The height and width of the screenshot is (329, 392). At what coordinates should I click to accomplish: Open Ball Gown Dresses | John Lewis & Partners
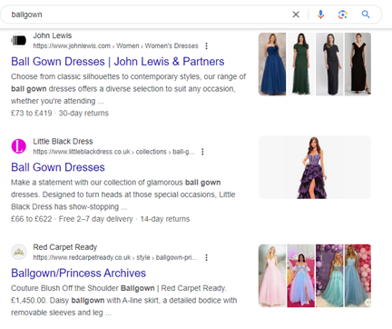pos(118,62)
